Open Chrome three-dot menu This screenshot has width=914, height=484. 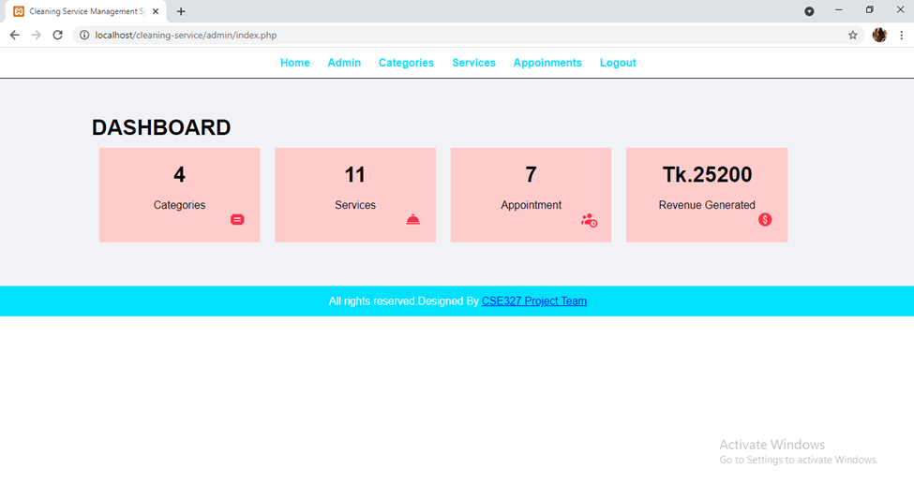coord(901,35)
